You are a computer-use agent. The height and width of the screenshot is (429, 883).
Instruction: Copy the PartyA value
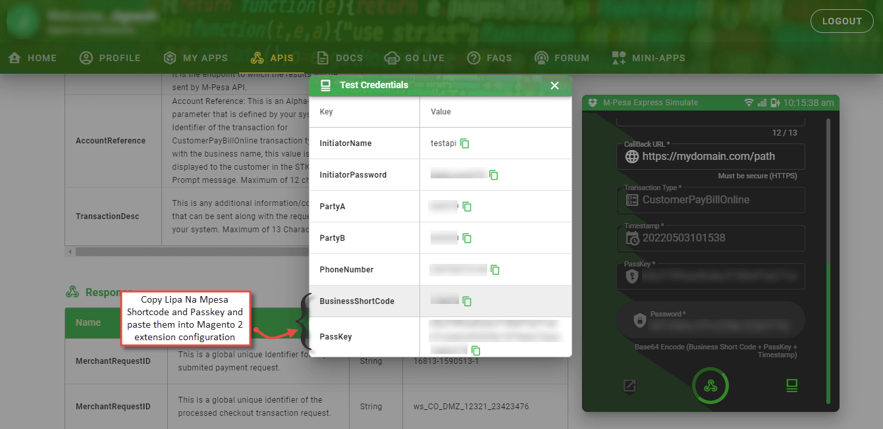(467, 207)
